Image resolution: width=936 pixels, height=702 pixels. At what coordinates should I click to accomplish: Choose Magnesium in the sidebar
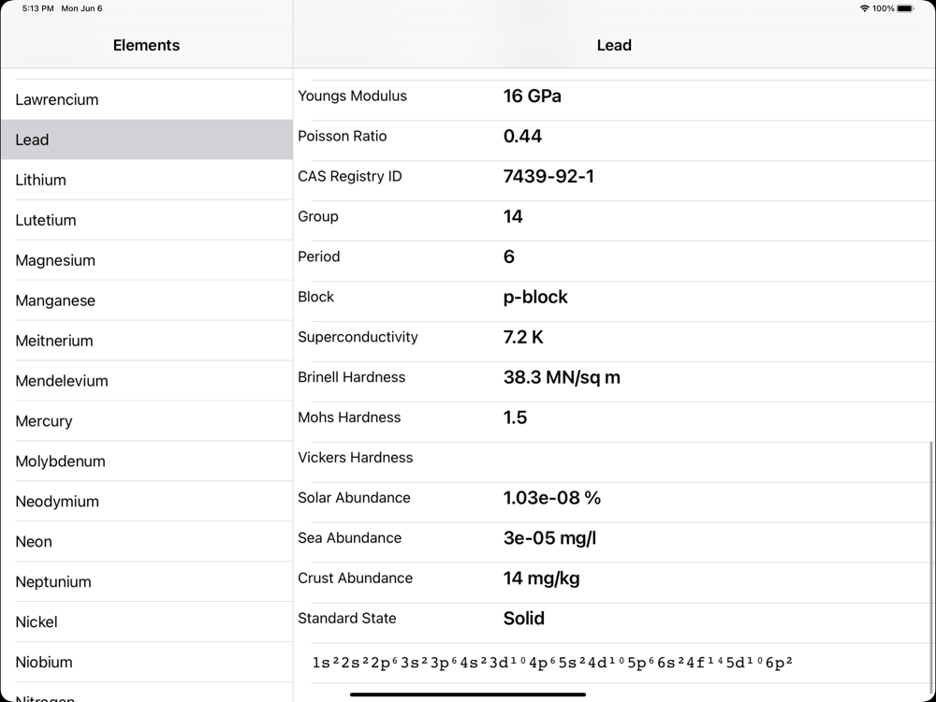pyautogui.click(x=55, y=260)
